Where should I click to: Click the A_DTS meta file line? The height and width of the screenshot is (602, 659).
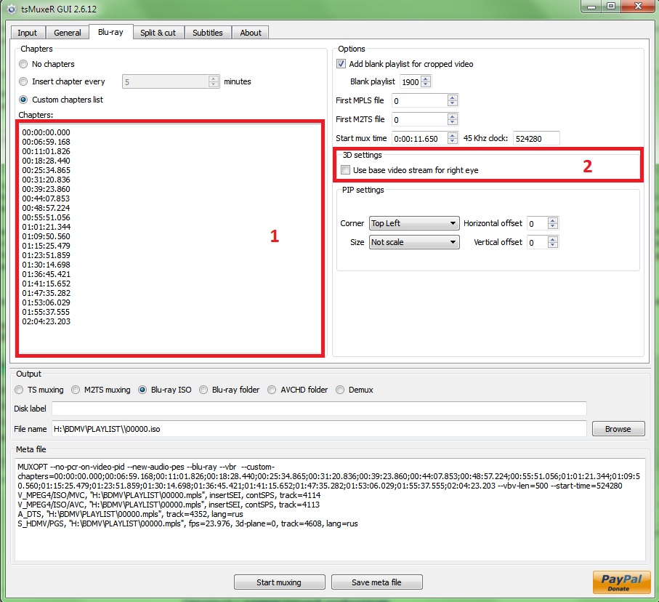pyautogui.click(x=130, y=514)
